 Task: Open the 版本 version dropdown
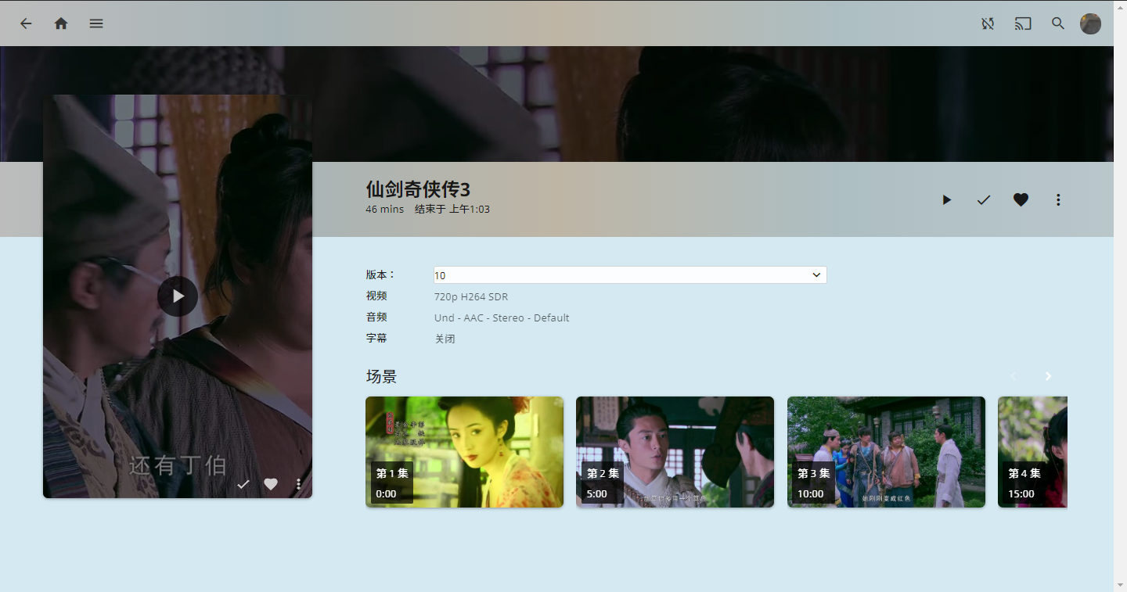coord(630,275)
